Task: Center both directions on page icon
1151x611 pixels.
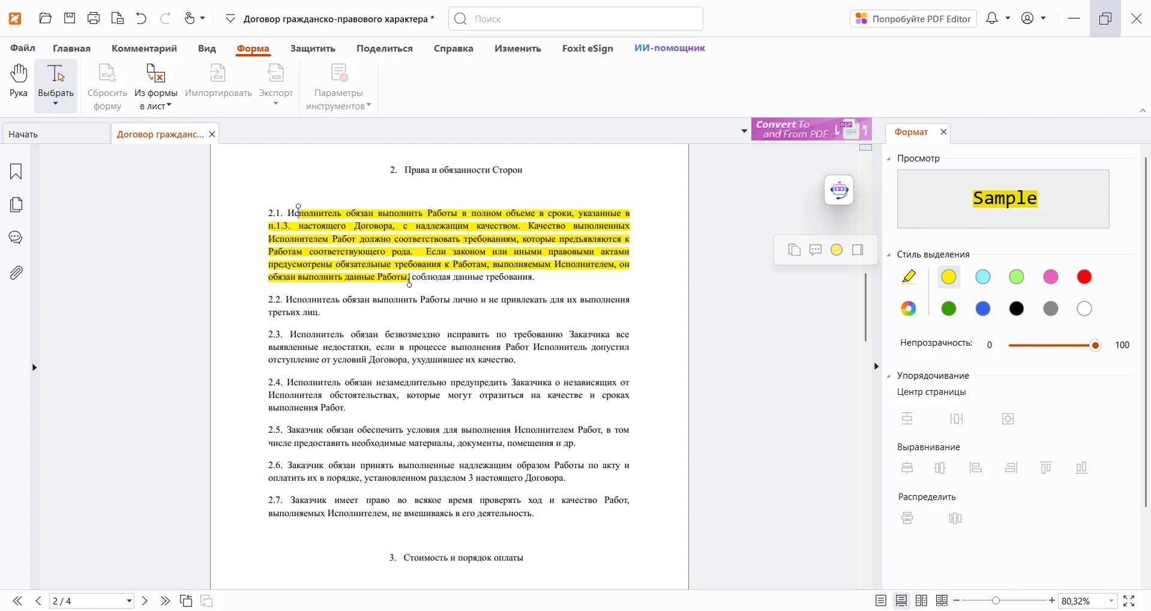Action: tap(1008, 418)
